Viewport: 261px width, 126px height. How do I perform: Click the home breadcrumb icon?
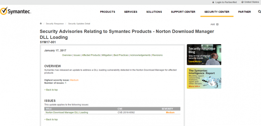41,24
